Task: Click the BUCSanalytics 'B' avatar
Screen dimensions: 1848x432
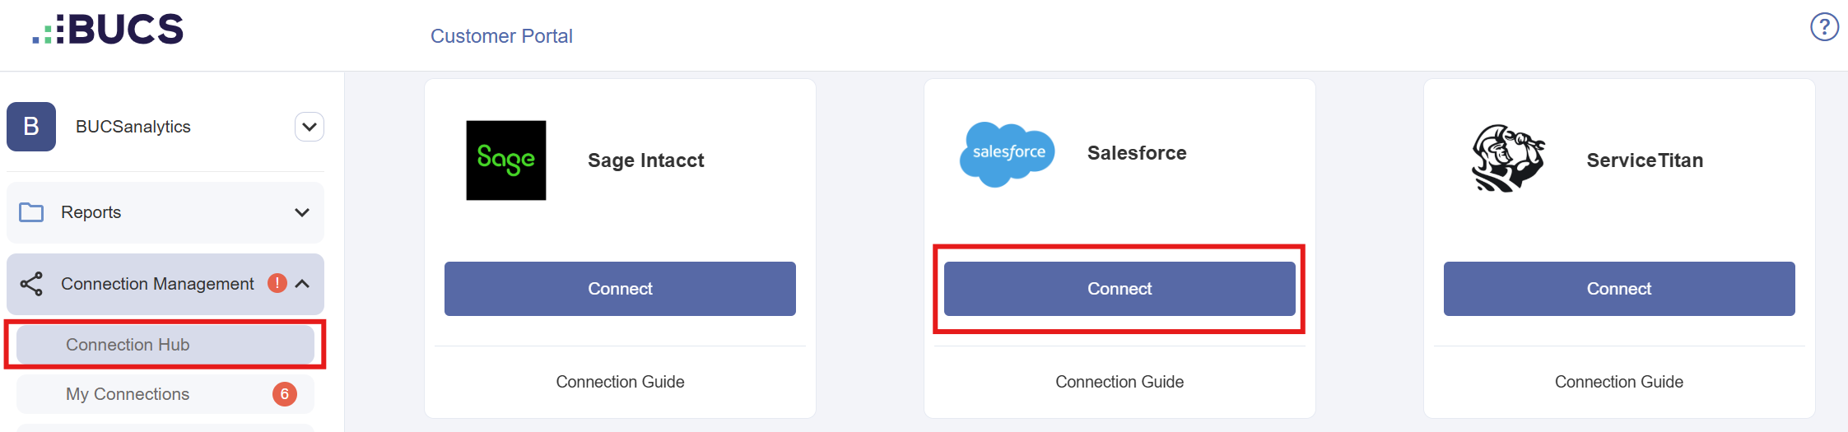Action: (x=31, y=127)
